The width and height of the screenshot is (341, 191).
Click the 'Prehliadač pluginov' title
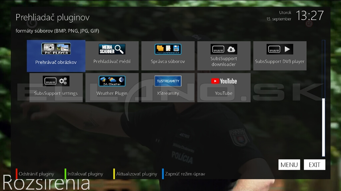pos(53,17)
